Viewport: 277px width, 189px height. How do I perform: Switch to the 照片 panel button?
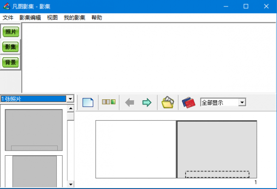(11, 32)
